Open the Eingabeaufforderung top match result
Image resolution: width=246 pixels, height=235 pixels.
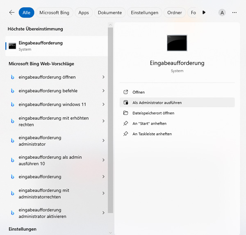click(57, 46)
